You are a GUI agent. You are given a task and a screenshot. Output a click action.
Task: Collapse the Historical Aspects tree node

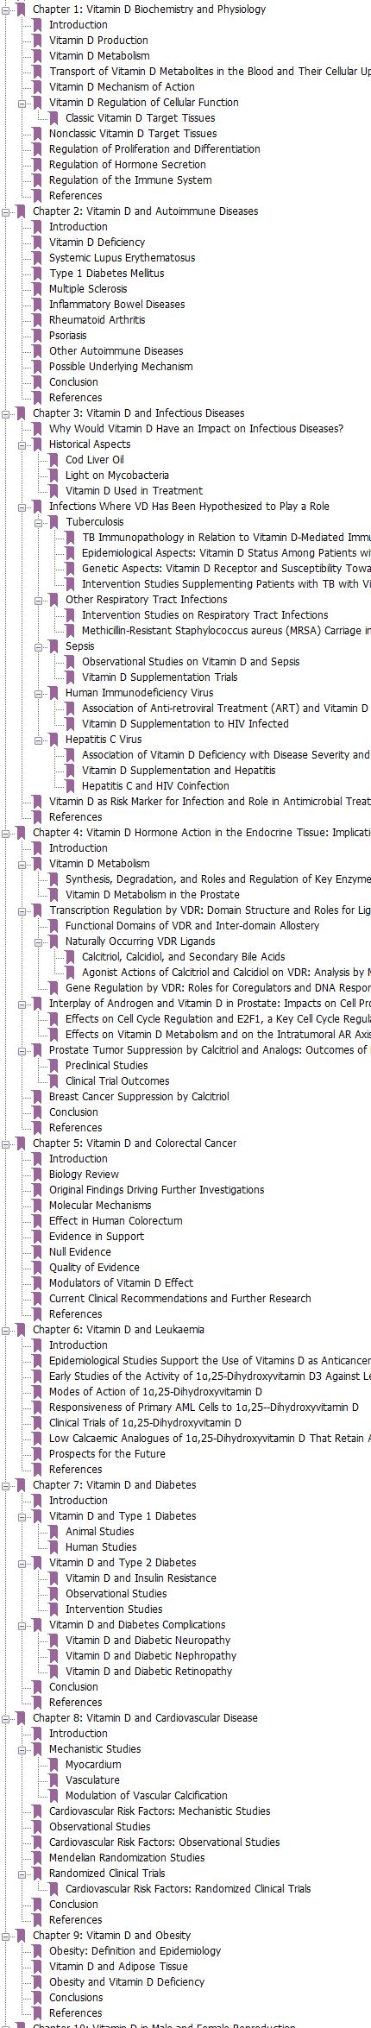23,444
